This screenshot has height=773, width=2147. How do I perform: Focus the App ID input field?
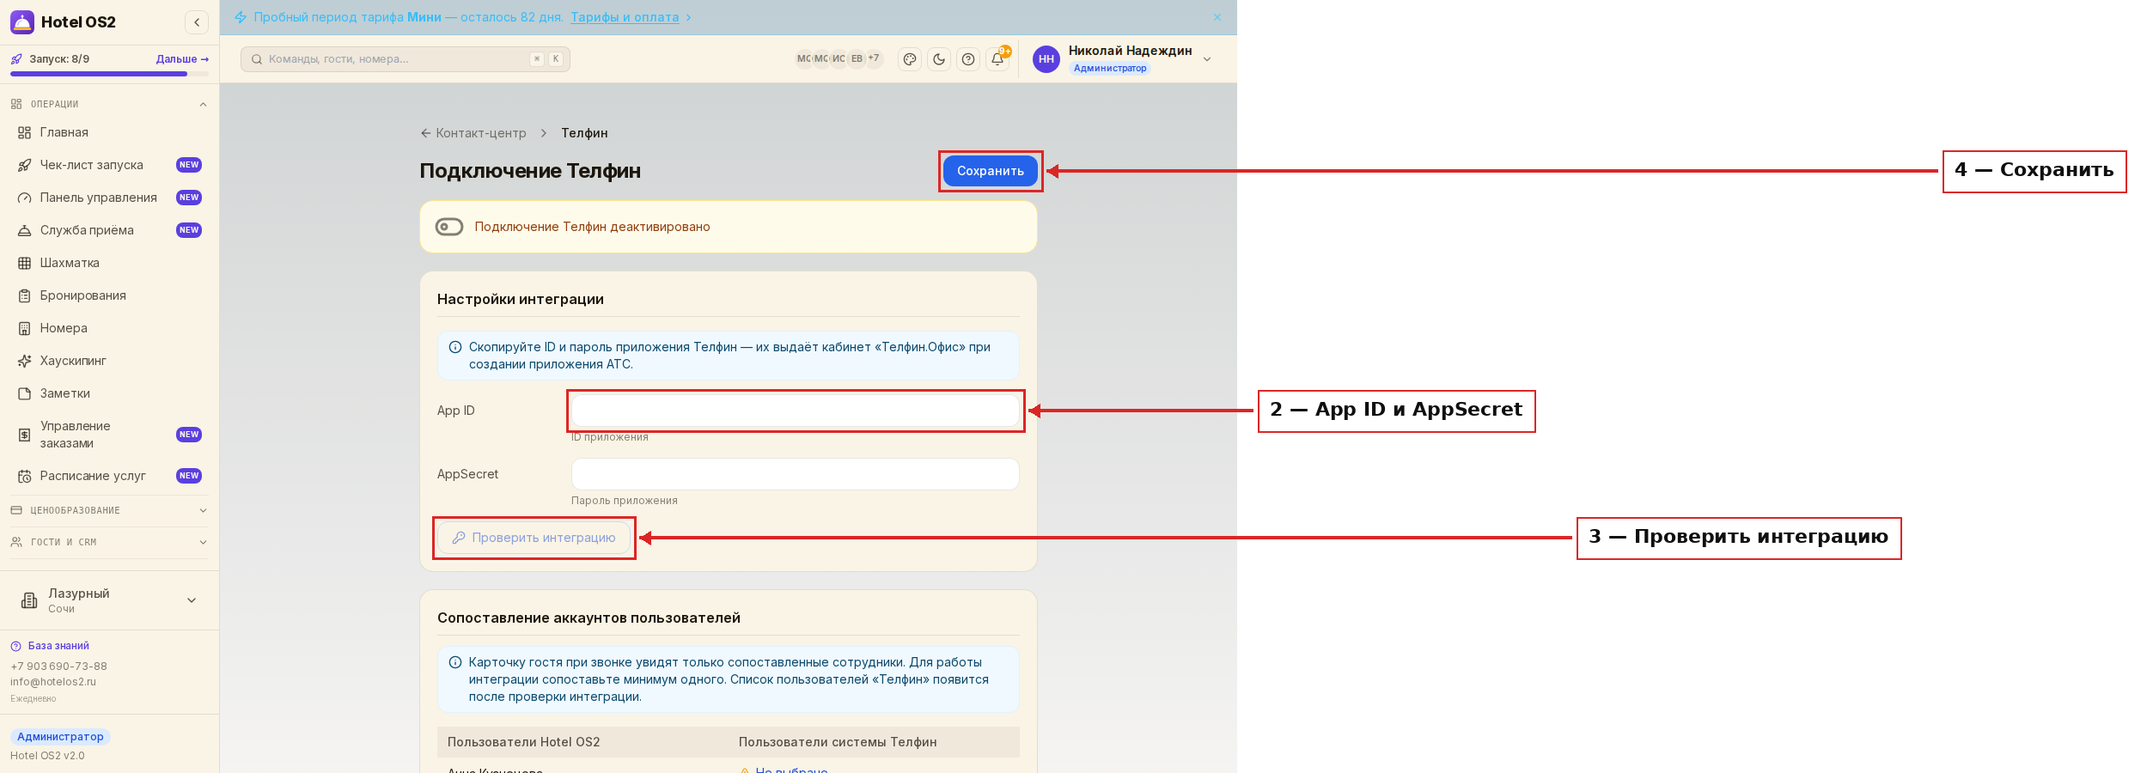(x=796, y=411)
